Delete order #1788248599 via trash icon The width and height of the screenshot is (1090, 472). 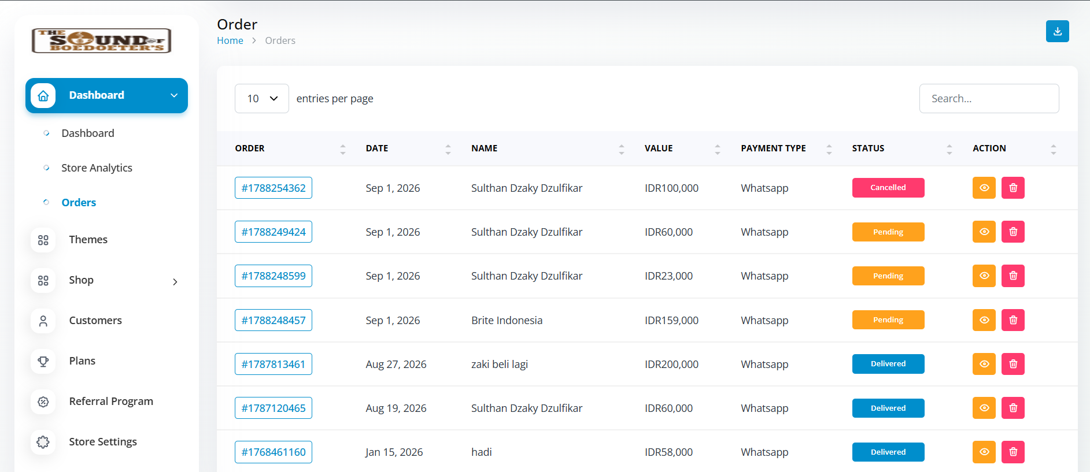point(1013,276)
